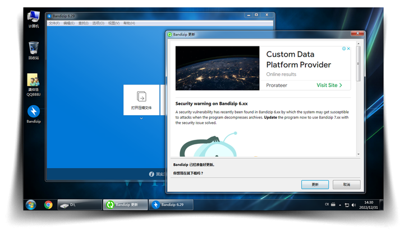Open the 回收站 recycle bin icon
The width and height of the screenshot is (404, 239).
(34, 50)
